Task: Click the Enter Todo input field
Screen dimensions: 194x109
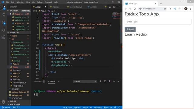Action: [x=158, y=22]
